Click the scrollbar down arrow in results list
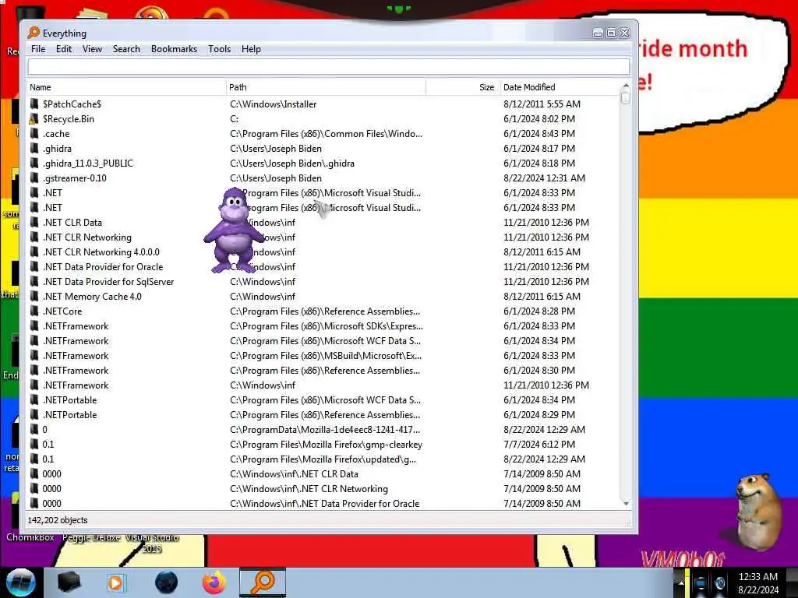The width and height of the screenshot is (798, 598). coord(626,504)
